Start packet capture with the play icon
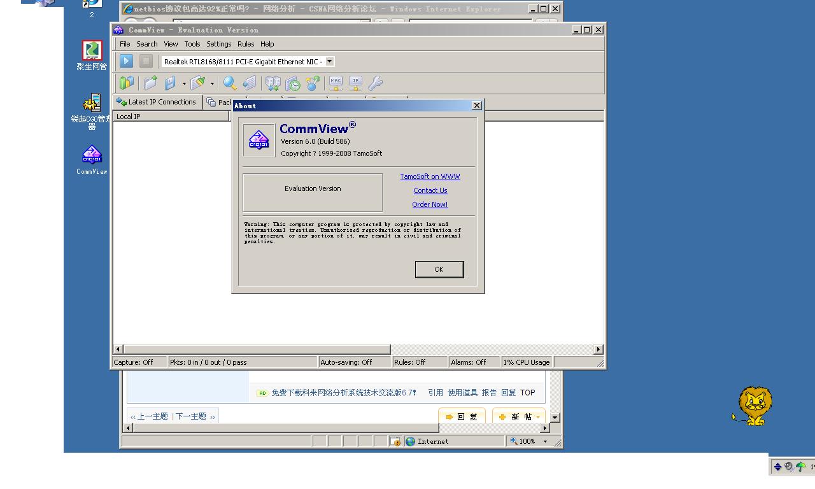Image resolution: width=815 pixels, height=489 pixels. coord(125,60)
